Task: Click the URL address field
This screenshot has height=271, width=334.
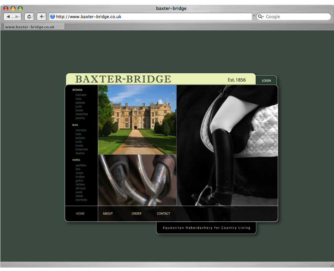Action: [151, 16]
